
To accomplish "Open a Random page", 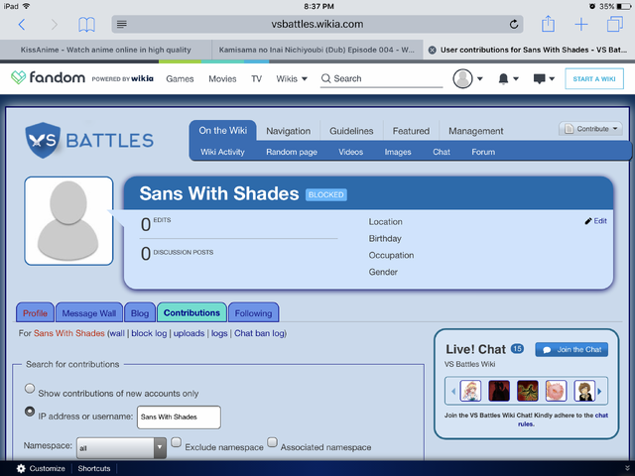I will click(x=292, y=152).
